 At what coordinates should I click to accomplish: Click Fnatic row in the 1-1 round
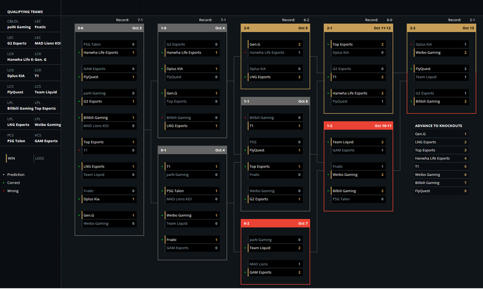[x=275, y=175]
